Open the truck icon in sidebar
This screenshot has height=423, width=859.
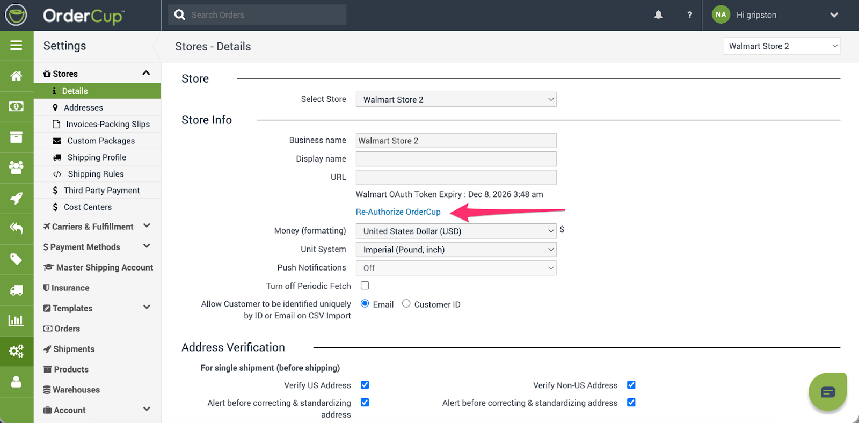(16, 290)
